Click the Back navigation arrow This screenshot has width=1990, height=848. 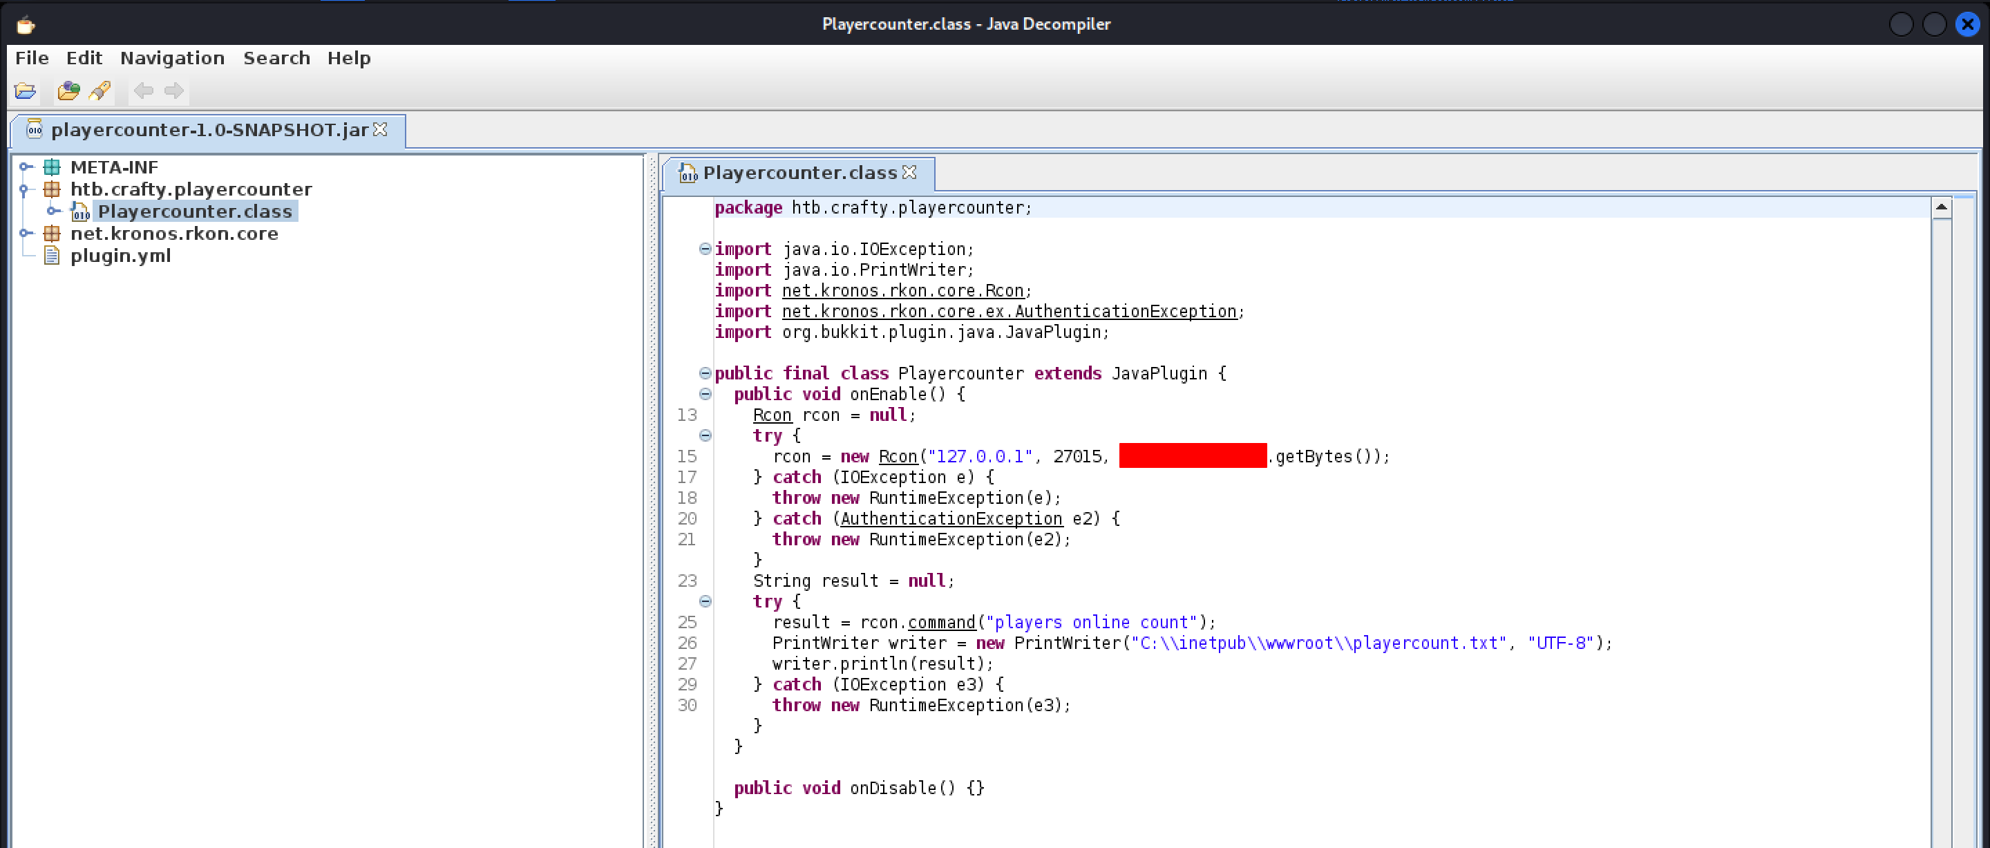pyautogui.click(x=143, y=91)
